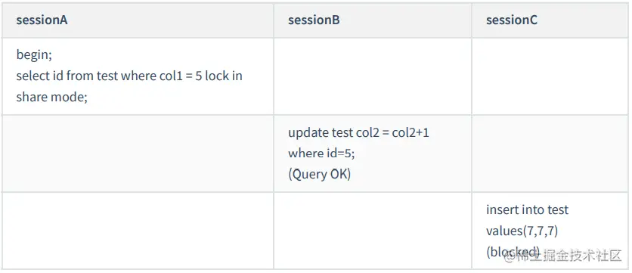Click the 稀土掘金技术社区 watermark
This screenshot has height=273, width=632.
[x=563, y=256]
